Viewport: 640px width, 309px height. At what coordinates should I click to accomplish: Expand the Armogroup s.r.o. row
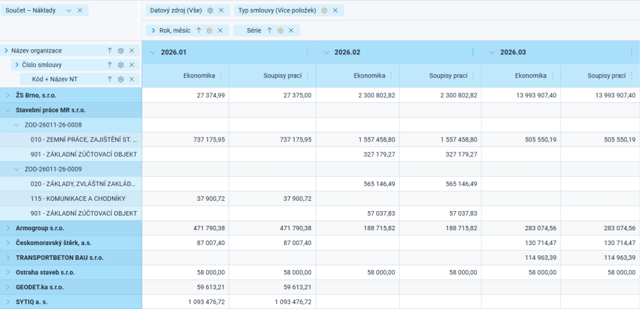[8, 228]
